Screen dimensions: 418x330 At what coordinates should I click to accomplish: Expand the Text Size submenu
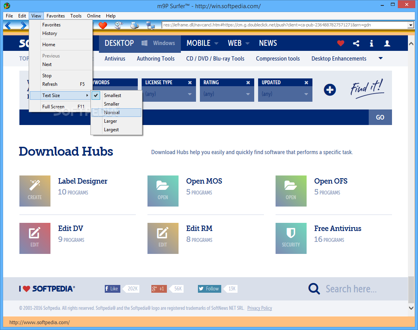61,96
